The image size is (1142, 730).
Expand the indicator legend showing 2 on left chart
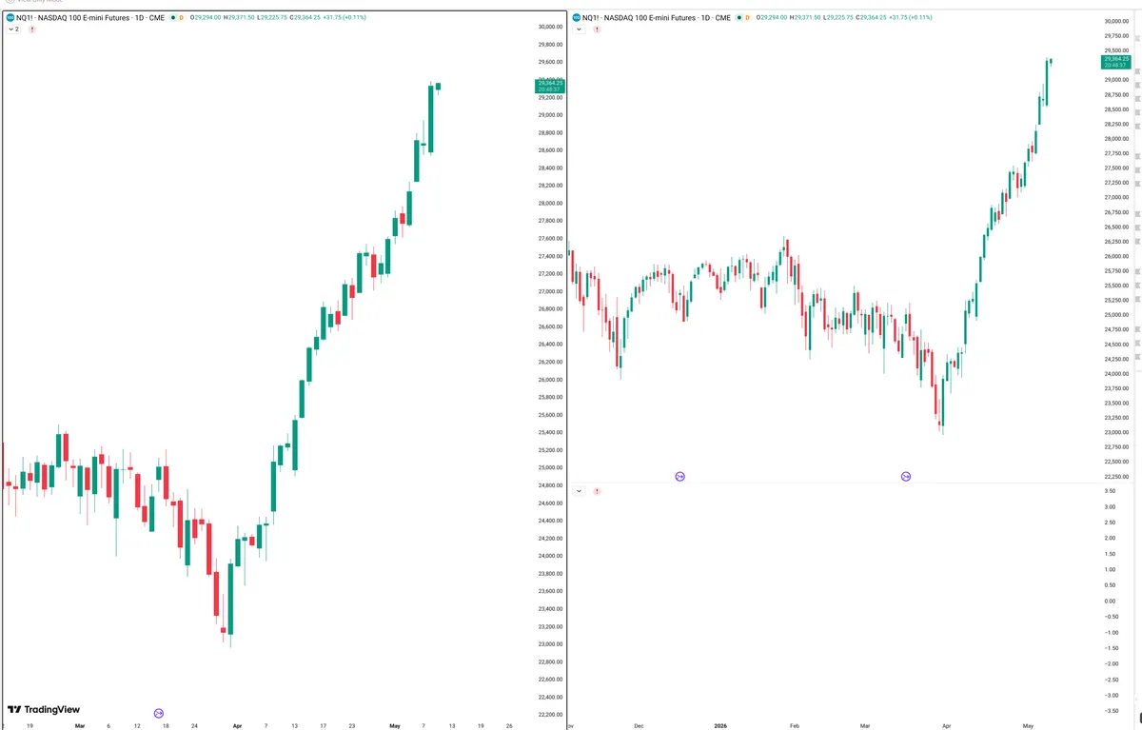pos(13,30)
